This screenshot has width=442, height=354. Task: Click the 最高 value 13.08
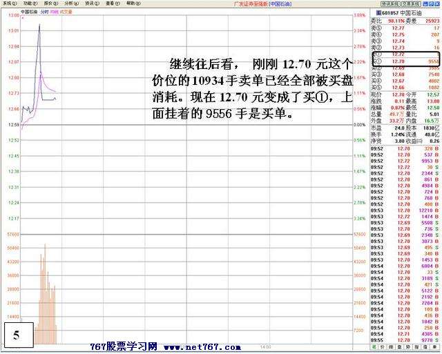click(x=433, y=101)
